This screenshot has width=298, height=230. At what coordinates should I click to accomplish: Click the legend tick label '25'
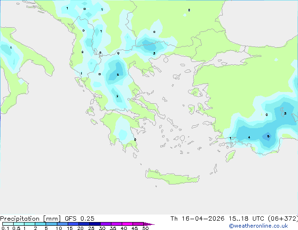(91, 228)
